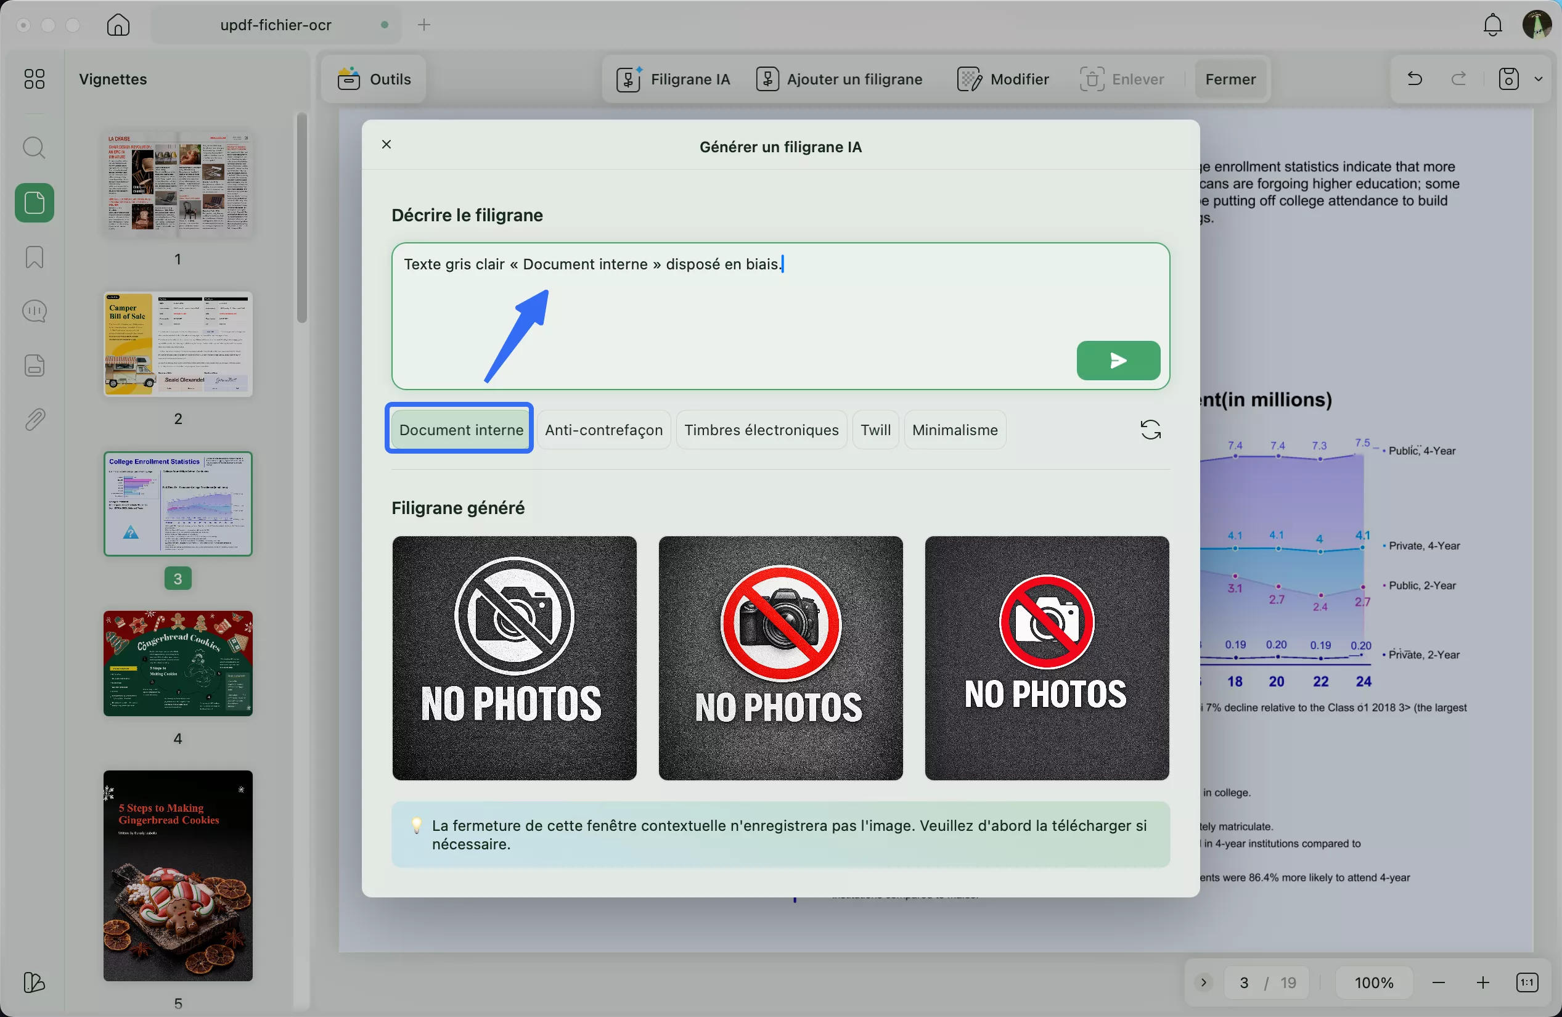The image size is (1562, 1017).
Task: Close the Générer un filigrane IA dialog
Action: tap(386, 144)
